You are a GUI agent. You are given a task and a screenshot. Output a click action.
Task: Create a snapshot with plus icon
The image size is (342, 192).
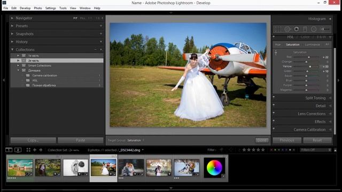coord(101,34)
